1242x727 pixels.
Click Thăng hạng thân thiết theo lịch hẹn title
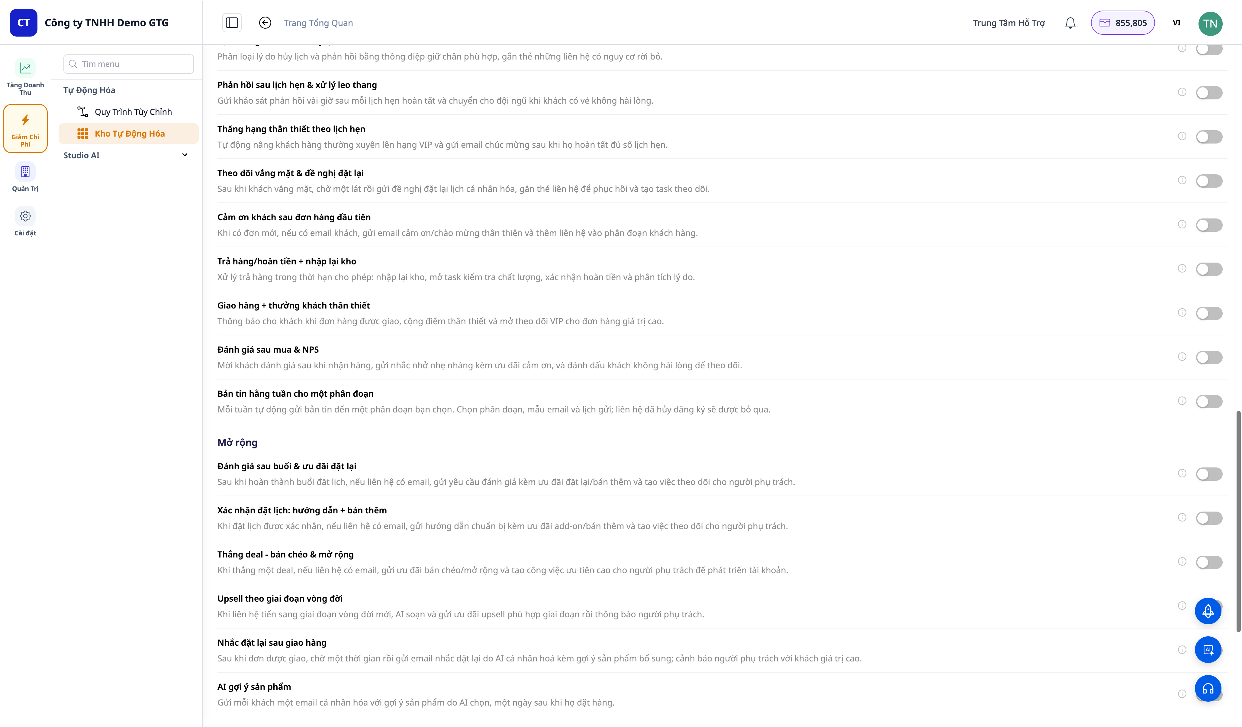(x=291, y=129)
